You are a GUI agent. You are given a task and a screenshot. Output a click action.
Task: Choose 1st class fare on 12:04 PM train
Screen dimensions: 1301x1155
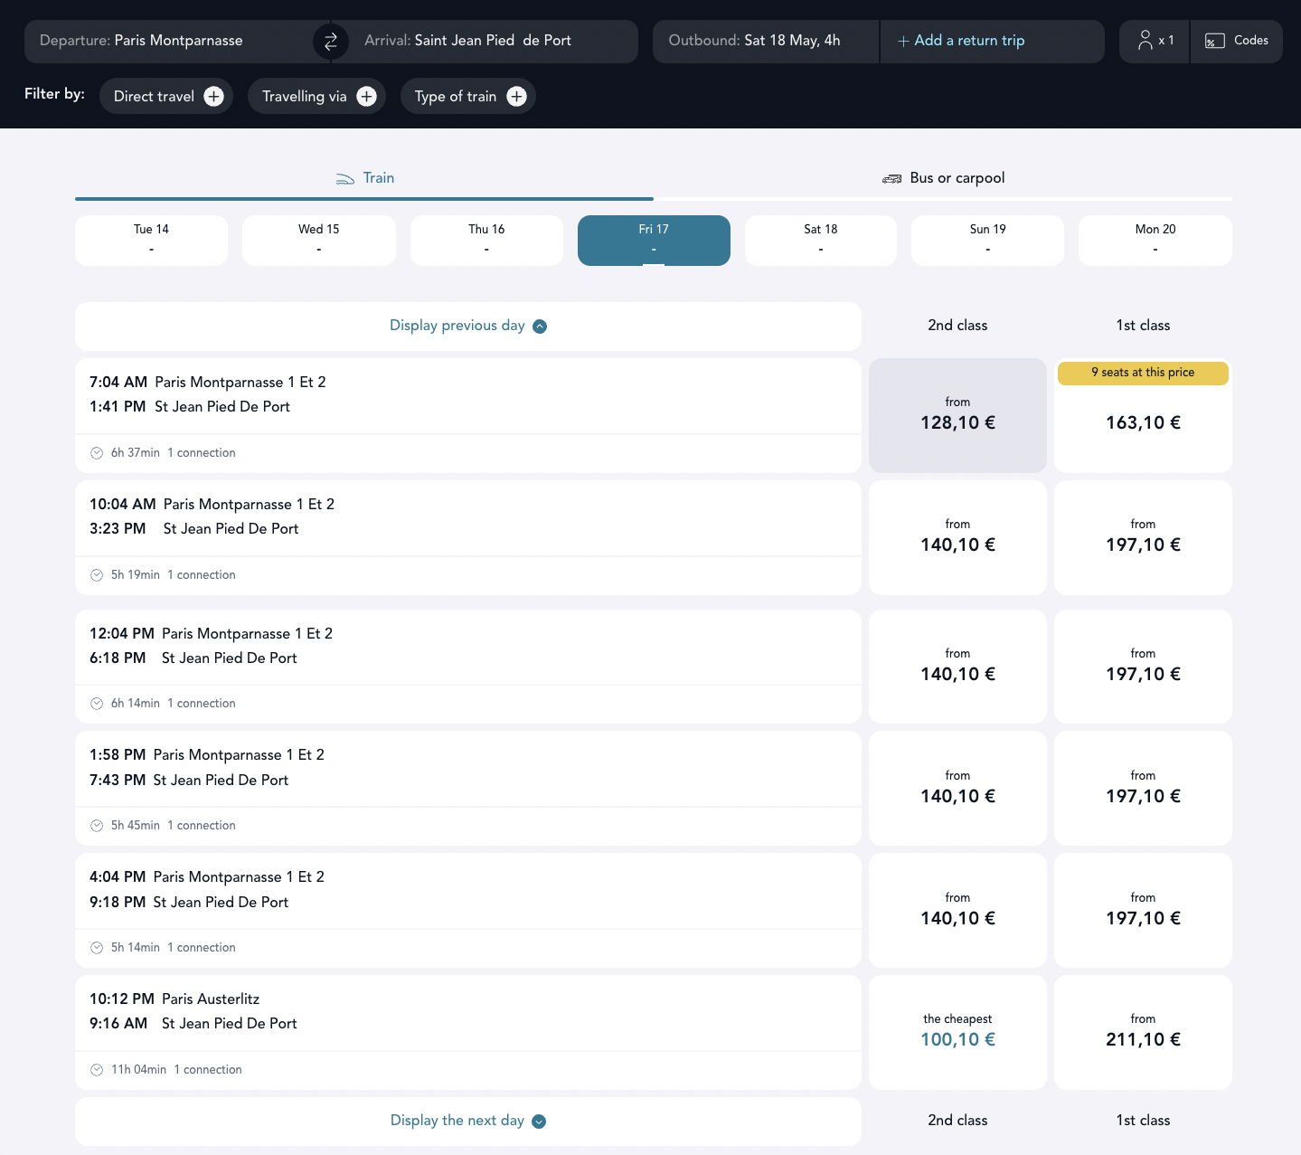pyautogui.click(x=1143, y=667)
